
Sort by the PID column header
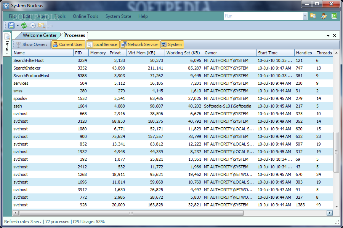(x=81, y=53)
